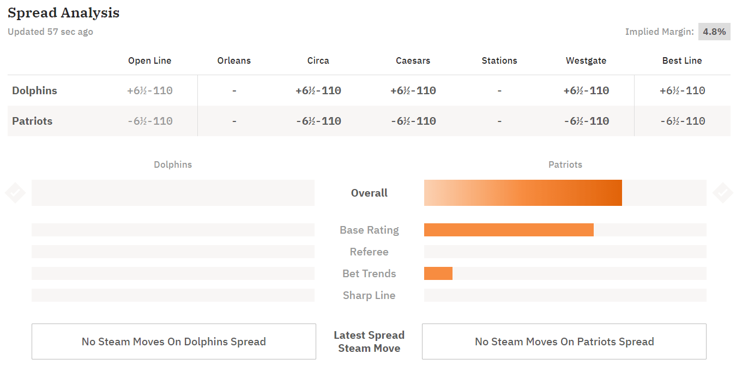Click Dolphins Circa spread +6½ -110
Screen dimensions: 736x366
[x=318, y=90]
